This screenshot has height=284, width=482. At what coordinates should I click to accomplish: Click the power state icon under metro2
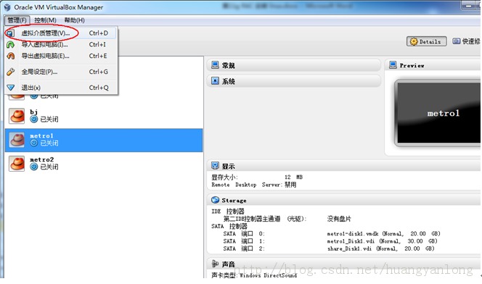(34, 167)
